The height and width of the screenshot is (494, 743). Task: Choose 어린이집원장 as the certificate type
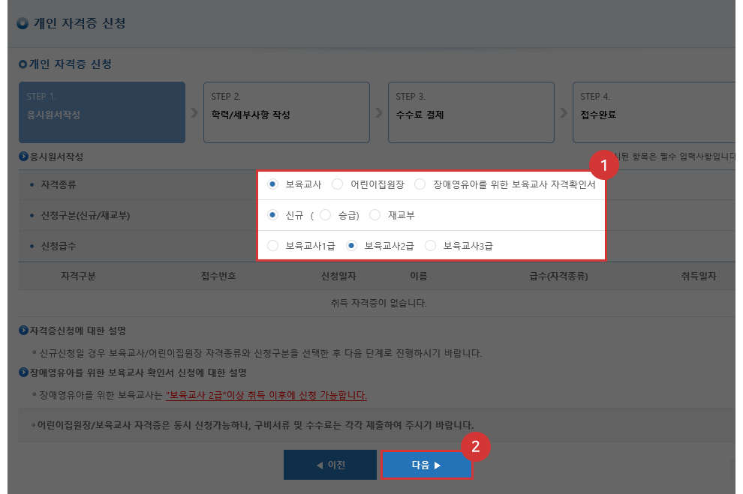[338, 184]
